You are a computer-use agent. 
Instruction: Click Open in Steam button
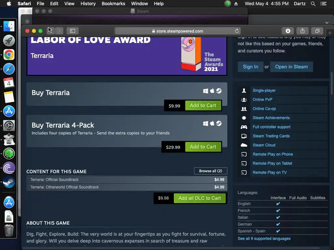pyautogui.click(x=291, y=67)
